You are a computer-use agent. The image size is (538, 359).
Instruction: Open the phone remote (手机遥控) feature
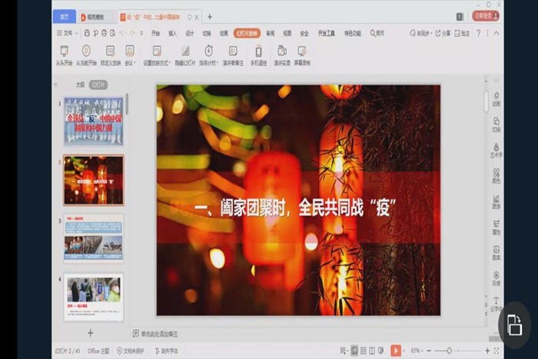click(x=258, y=54)
